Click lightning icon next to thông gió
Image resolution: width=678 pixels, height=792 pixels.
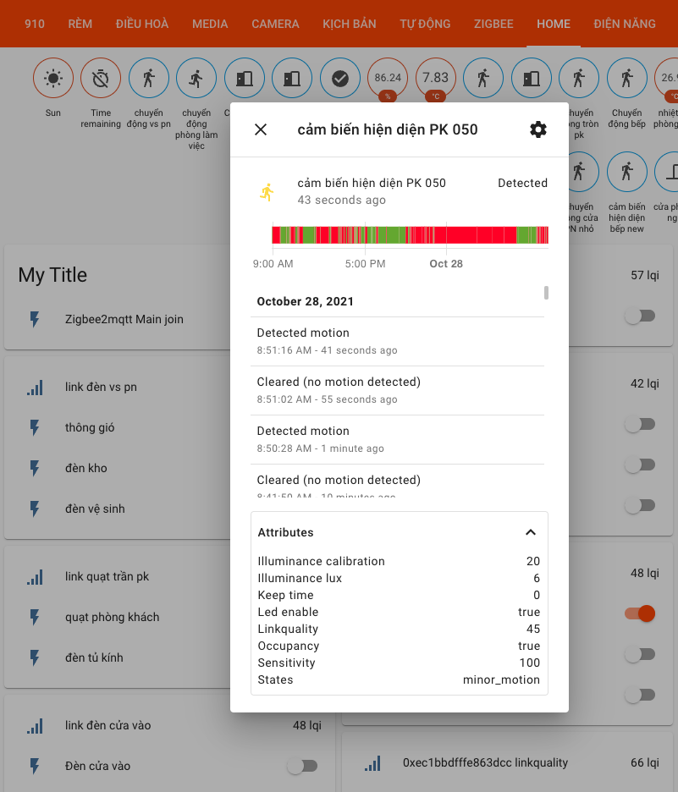35,427
